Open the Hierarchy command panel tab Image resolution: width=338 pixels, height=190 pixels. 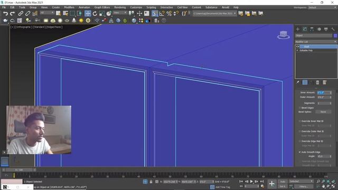[x=312, y=29]
